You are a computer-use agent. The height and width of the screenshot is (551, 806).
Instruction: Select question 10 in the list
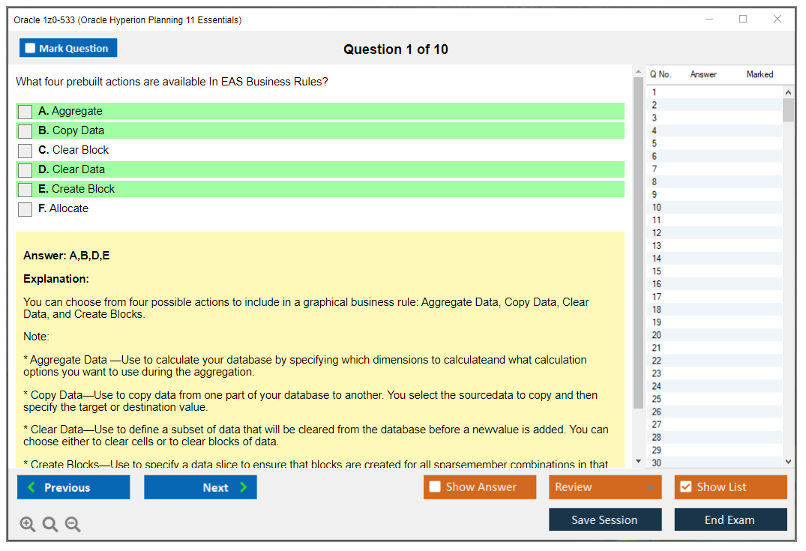tap(657, 208)
